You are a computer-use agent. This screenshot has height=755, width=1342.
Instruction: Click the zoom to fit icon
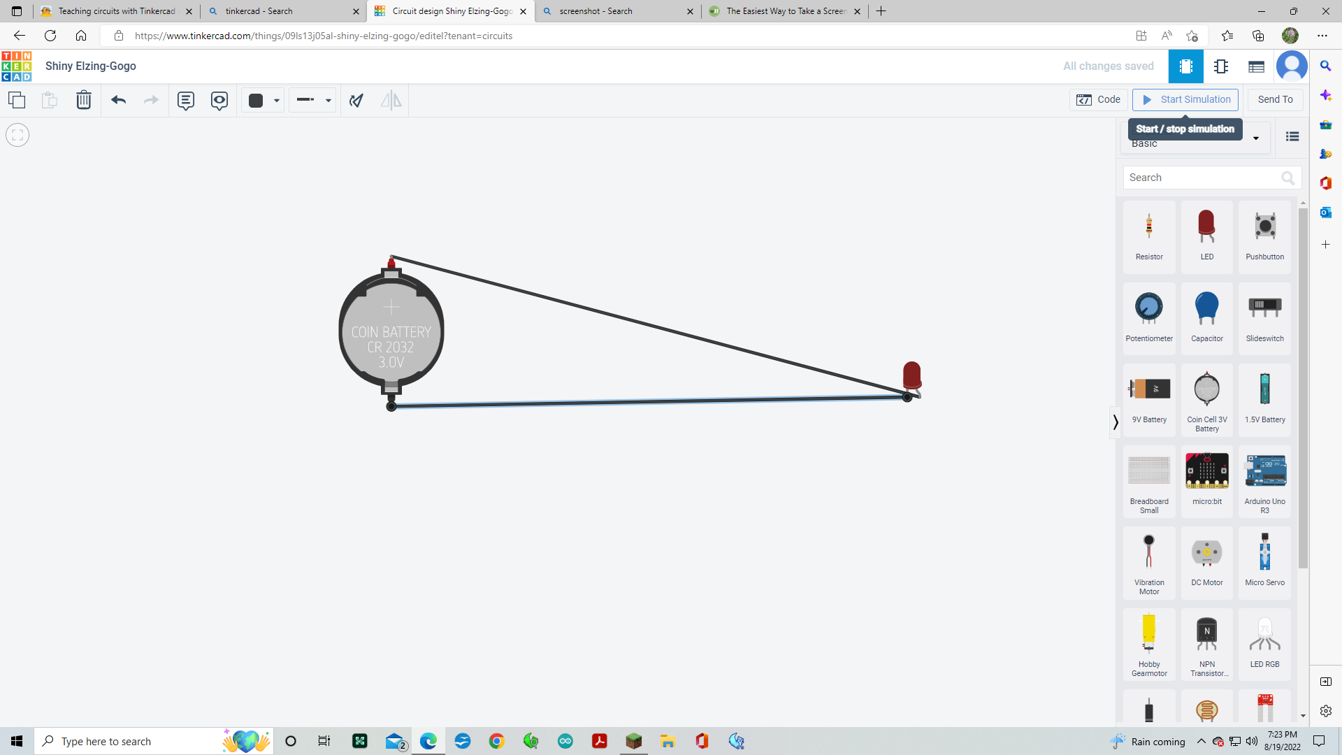17,134
